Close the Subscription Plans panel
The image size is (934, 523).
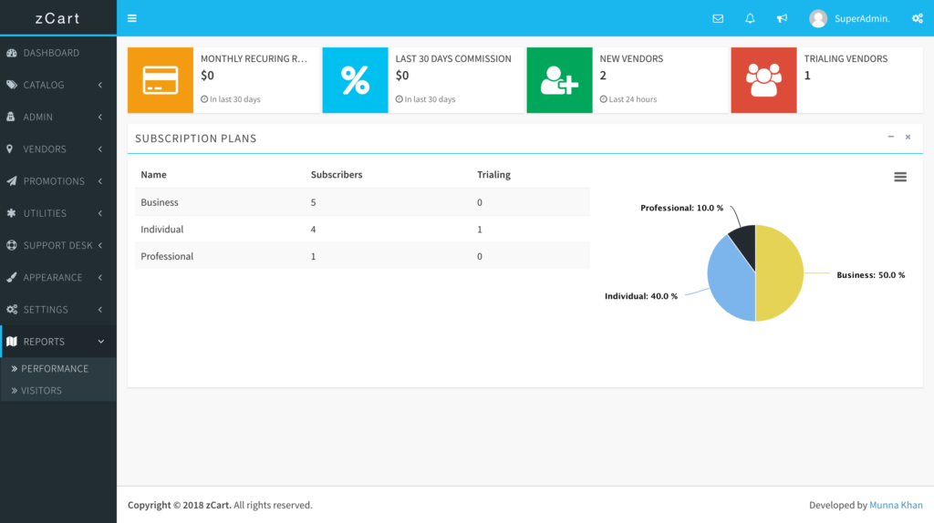pyautogui.click(x=908, y=137)
